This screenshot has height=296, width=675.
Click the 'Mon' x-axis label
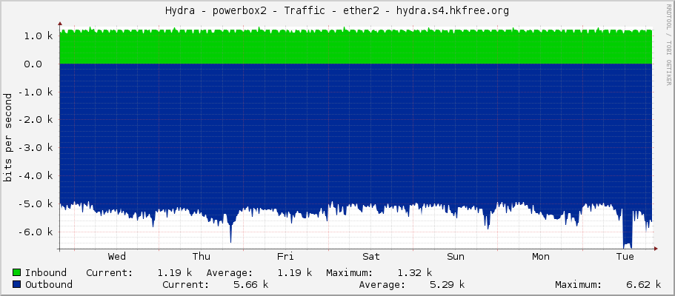(541, 257)
